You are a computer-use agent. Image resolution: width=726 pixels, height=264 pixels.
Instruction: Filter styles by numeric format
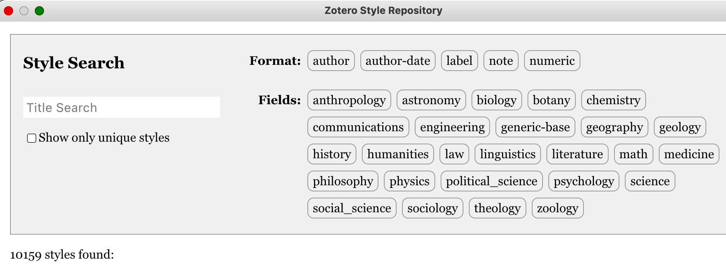551,61
